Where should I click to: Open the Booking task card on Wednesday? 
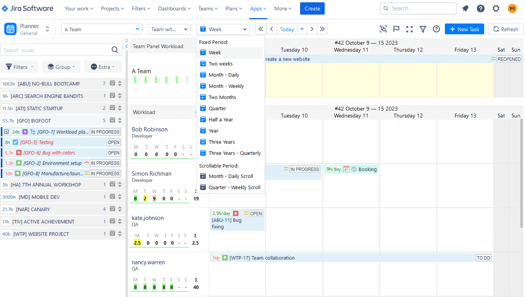pos(351,169)
